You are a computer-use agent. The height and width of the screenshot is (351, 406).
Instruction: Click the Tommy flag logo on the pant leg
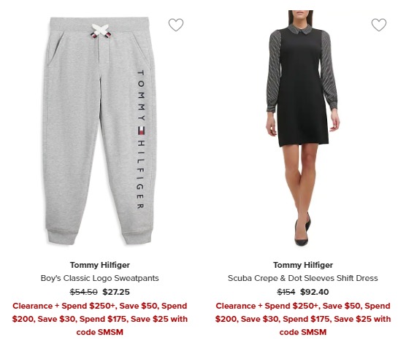click(x=141, y=131)
